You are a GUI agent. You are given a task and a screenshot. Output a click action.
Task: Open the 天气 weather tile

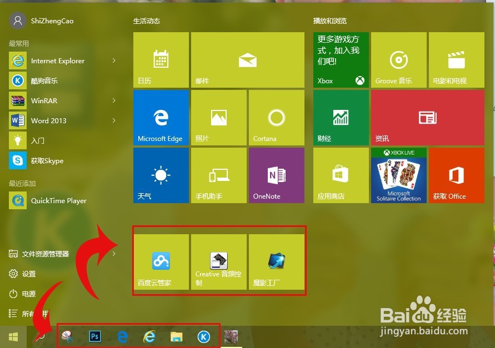(x=161, y=175)
